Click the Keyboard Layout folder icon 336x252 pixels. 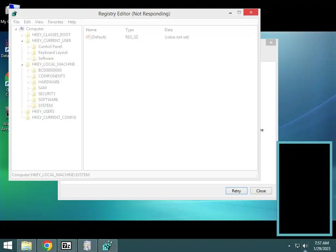click(x=34, y=52)
